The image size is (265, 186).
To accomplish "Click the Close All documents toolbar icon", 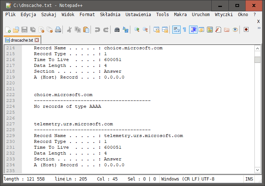I will coord(50,30).
